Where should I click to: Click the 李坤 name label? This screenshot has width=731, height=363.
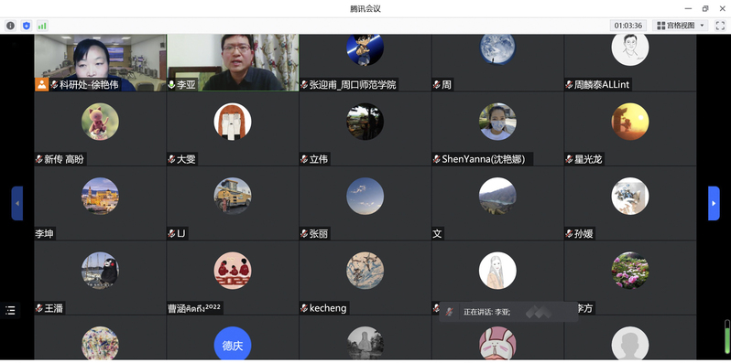(44, 234)
